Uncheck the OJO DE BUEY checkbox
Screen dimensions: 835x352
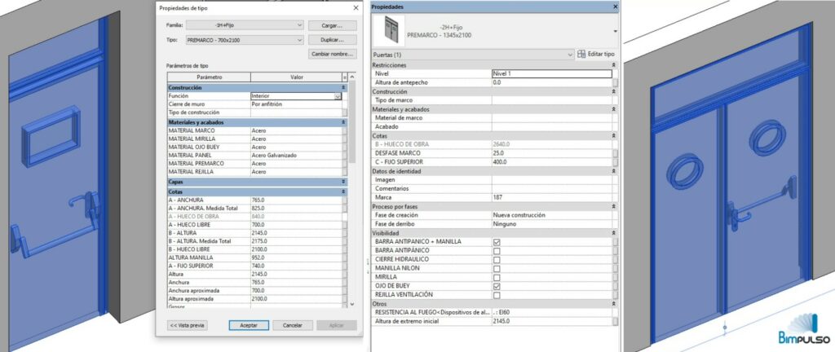coord(497,286)
